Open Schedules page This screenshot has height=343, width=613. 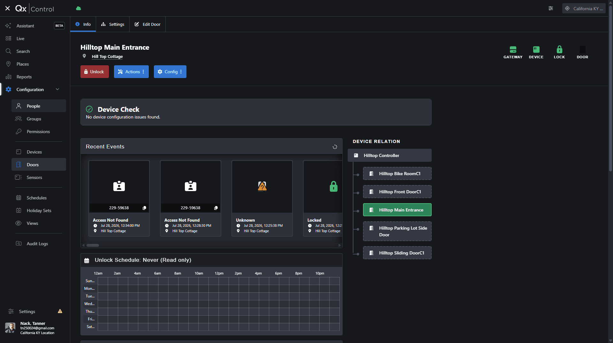(x=39, y=198)
